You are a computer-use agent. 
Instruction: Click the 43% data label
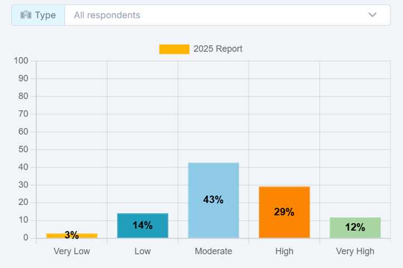coord(213,199)
